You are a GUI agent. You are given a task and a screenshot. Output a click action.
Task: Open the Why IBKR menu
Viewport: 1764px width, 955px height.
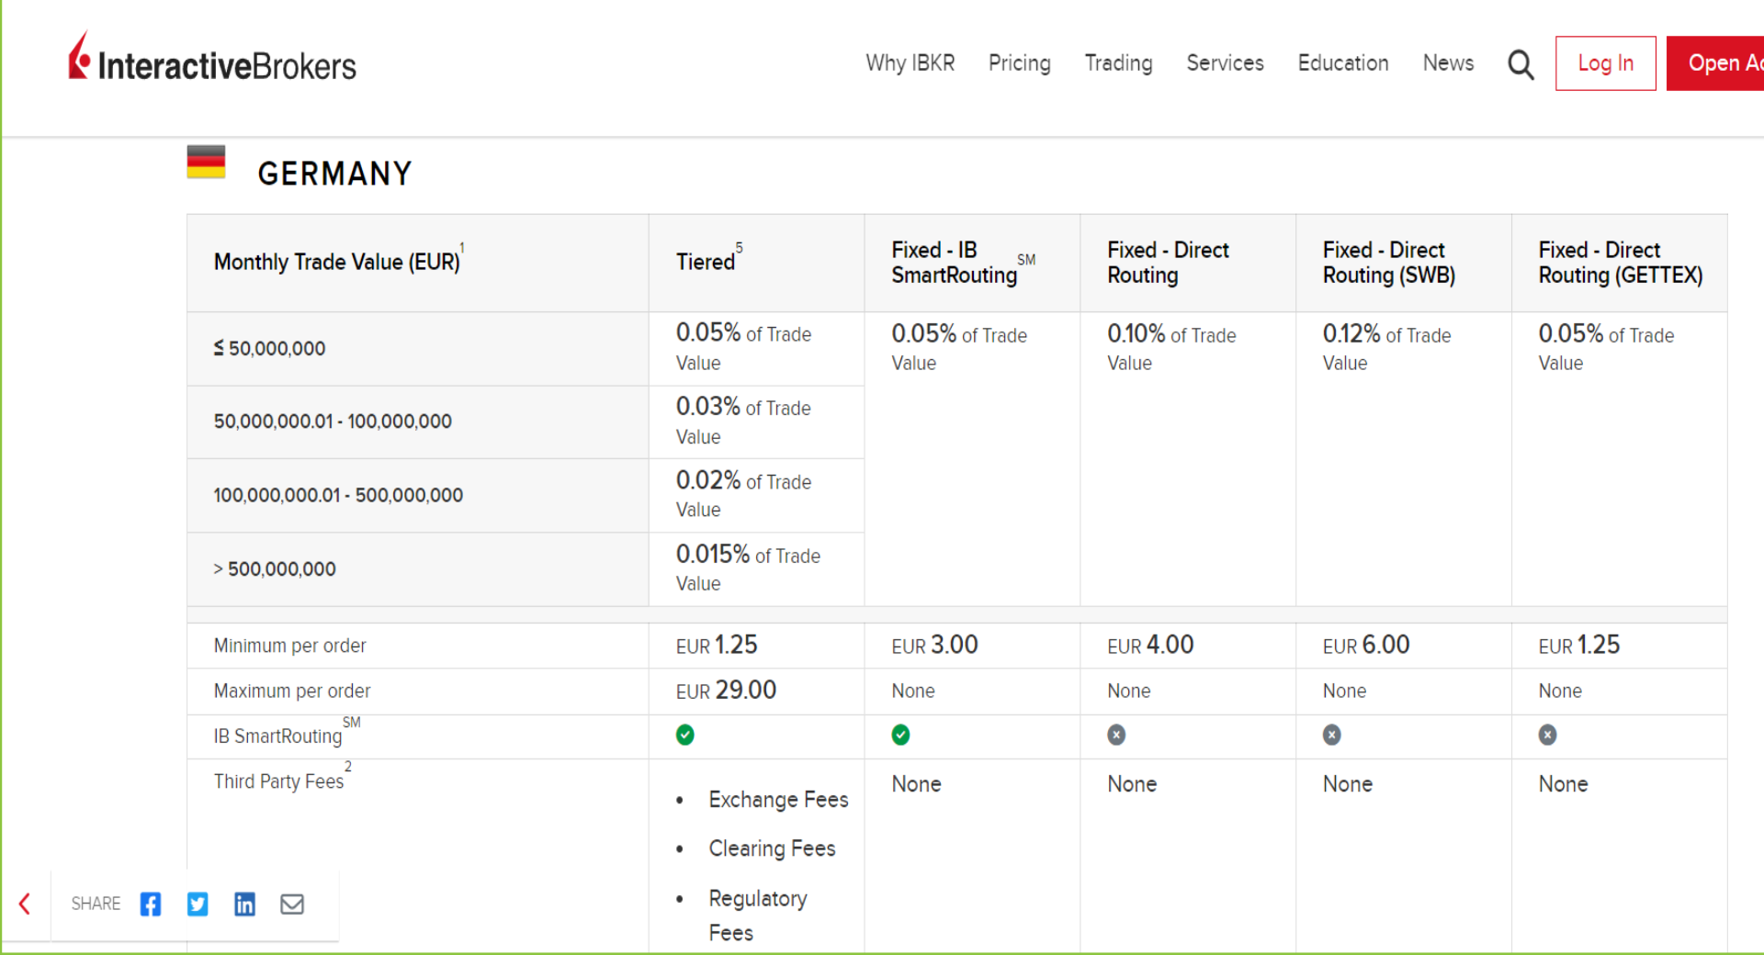pos(910,63)
